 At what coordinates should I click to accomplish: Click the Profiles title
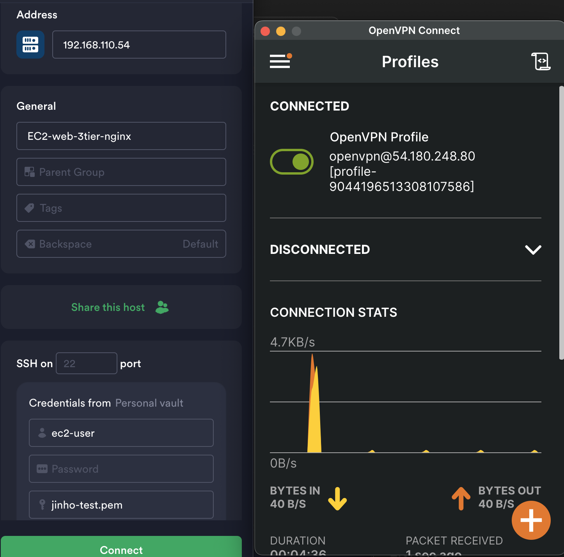tap(410, 62)
